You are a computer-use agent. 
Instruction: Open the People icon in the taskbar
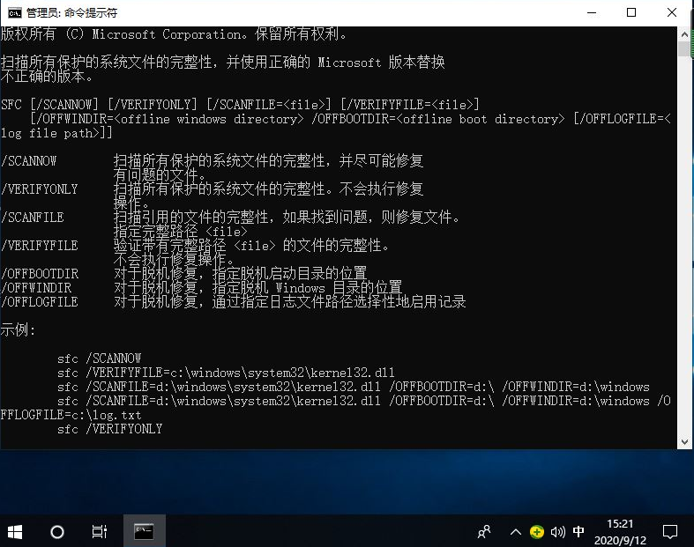coord(484,531)
